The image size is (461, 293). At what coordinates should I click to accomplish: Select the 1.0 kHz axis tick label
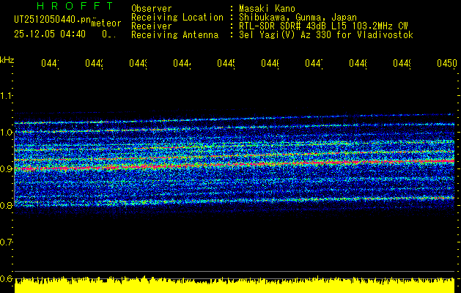point(7,133)
